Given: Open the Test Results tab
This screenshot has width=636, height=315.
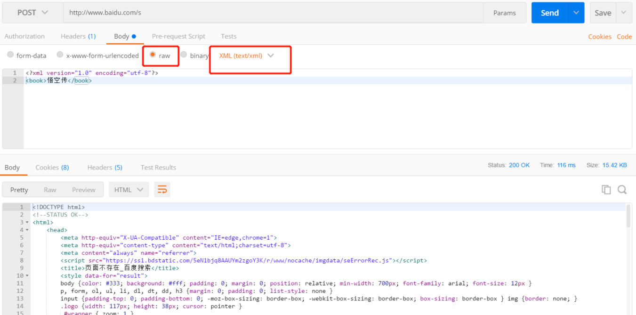Looking at the screenshot, I should pyautogui.click(x=158, y=168).
